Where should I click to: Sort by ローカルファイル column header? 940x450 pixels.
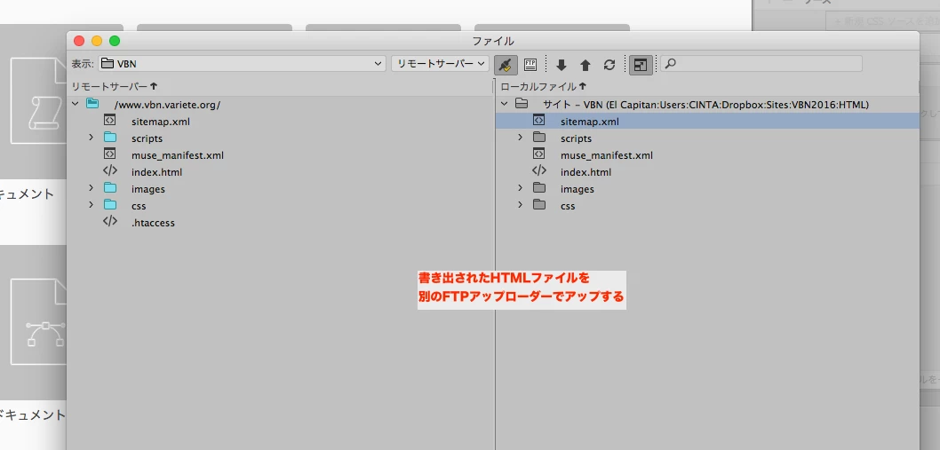pyautogui.click(x=543, y=87)
